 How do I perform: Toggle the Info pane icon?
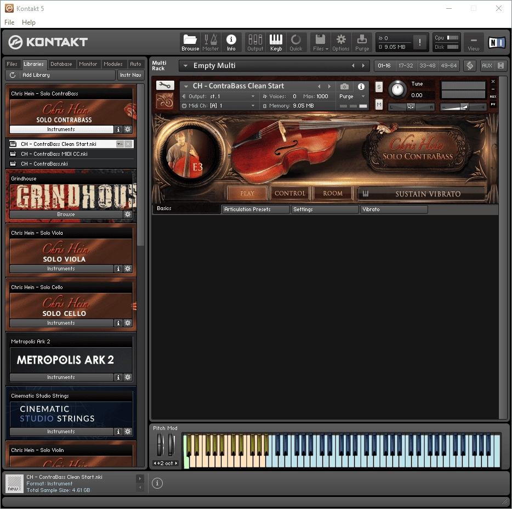[x=231, y=42]
